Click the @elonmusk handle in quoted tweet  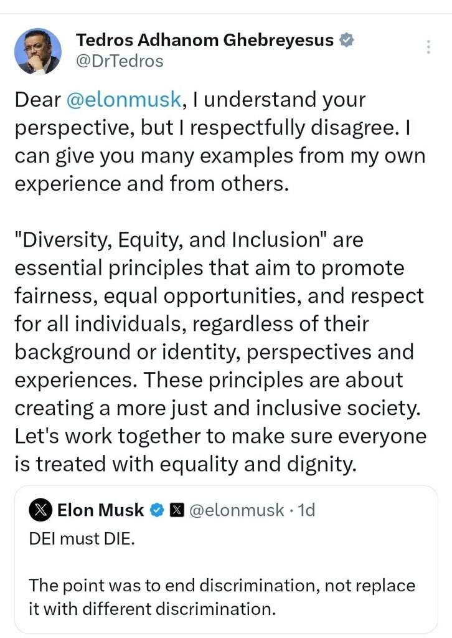(237, 510)
